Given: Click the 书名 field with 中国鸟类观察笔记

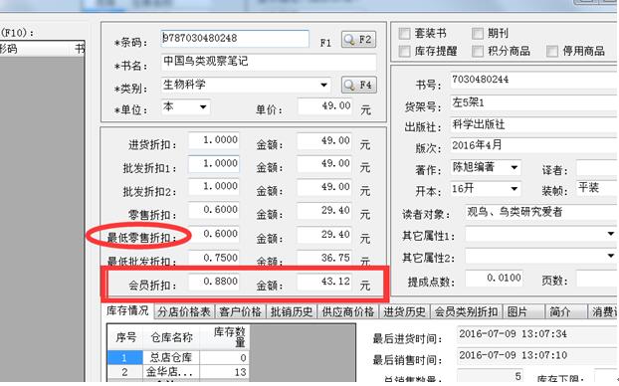Looking at the screenshot, I should (x=269, y=62).
